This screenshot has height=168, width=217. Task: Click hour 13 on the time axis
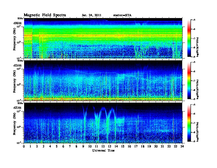click(110, 146)
